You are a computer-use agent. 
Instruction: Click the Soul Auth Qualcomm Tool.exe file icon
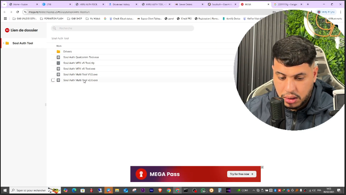[x=58, y=57]
